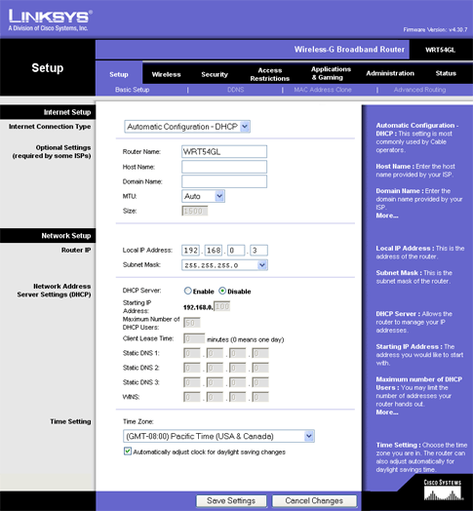
Task: Go to the Access Restrictions tab
Action: [270, 74]
